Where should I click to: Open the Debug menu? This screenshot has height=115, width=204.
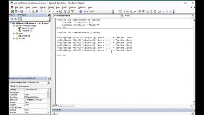51,7
